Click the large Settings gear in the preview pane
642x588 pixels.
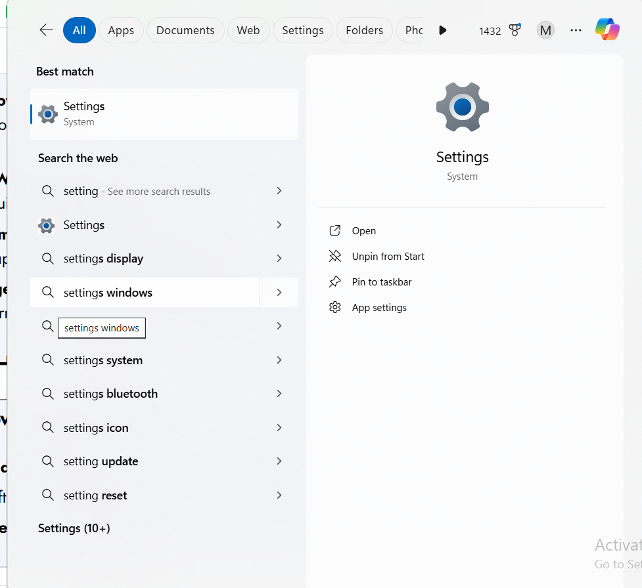[x=462, y=107]
